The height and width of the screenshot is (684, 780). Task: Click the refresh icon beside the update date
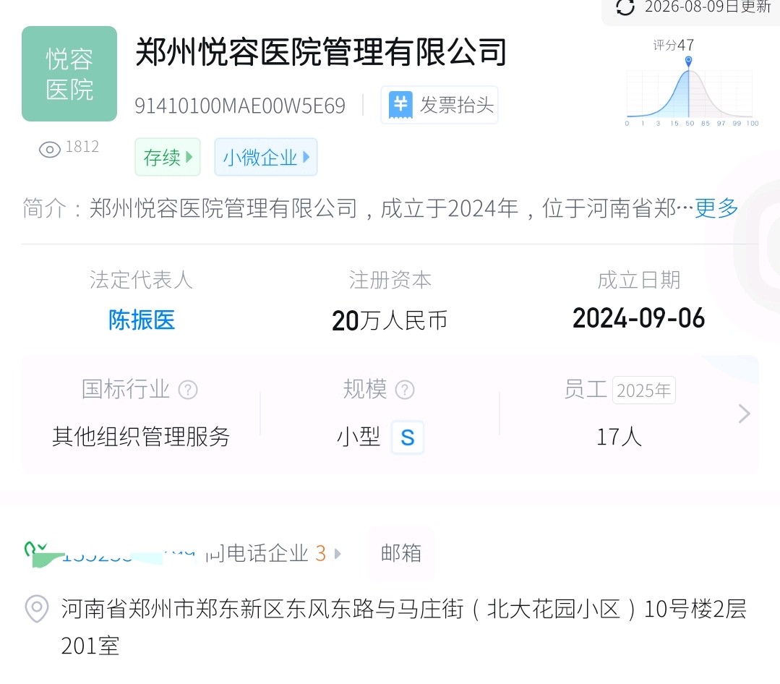pos(625,7)
